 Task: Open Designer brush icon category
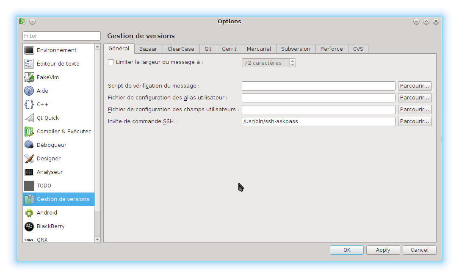click(29, 159)
